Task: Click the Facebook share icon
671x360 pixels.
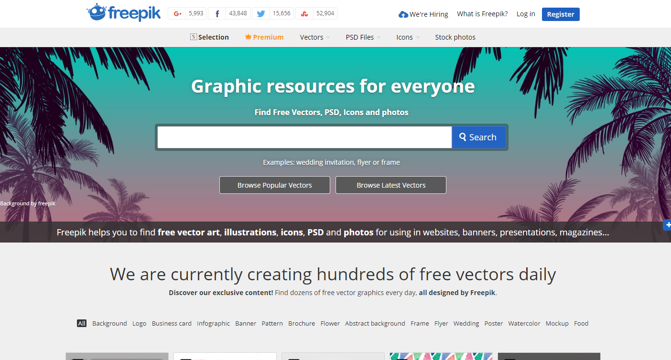Action: (217, 14)
